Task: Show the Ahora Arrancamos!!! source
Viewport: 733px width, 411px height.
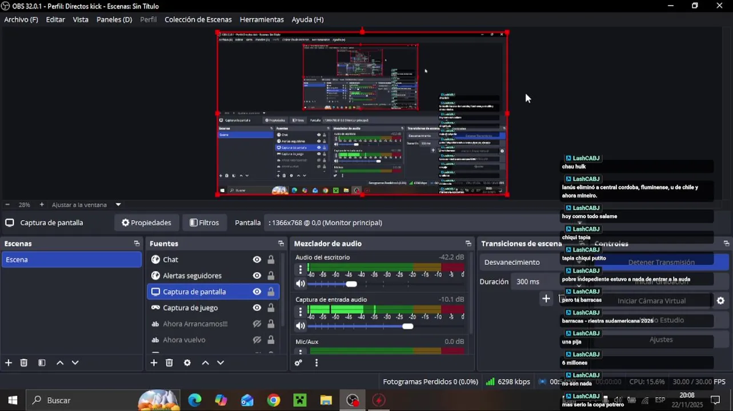Action: 257,324
